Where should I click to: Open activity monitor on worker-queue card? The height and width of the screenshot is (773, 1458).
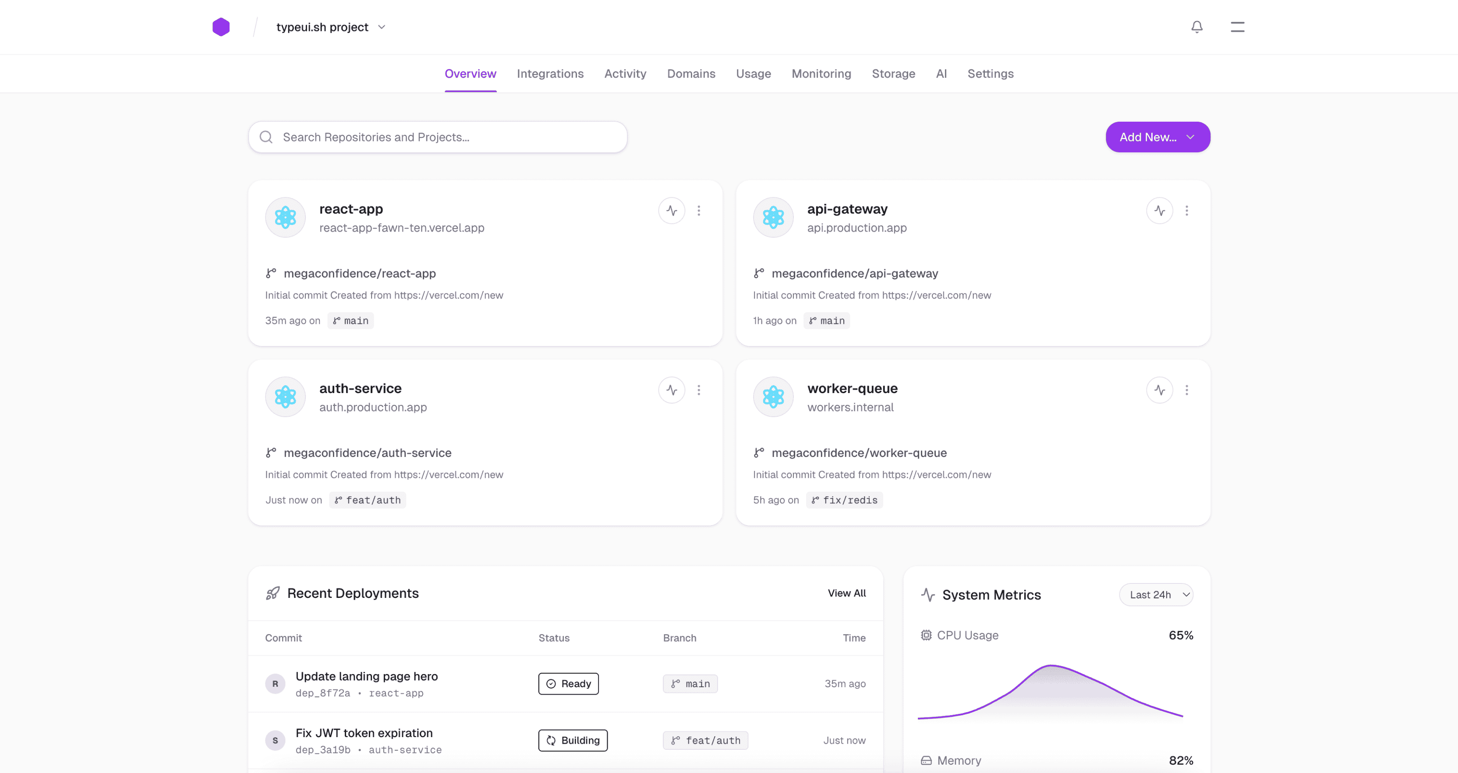(x=1159, y=390)
